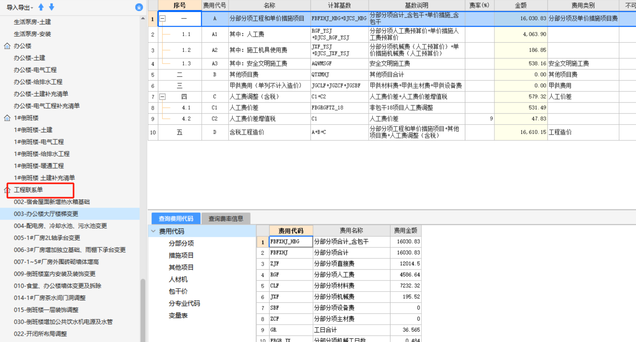Open 002-宿舍屋面新增热水箱基础
The width and height of the screenshot is (636, 342).
pyautogui.click(x=52, y=202)
